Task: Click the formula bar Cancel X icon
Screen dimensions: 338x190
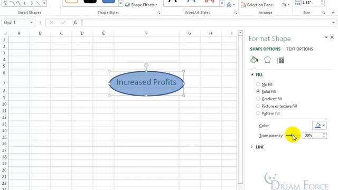Action: click(51, 22)
